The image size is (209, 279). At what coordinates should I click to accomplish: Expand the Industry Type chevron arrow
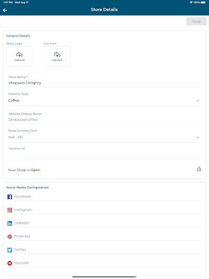198,101
